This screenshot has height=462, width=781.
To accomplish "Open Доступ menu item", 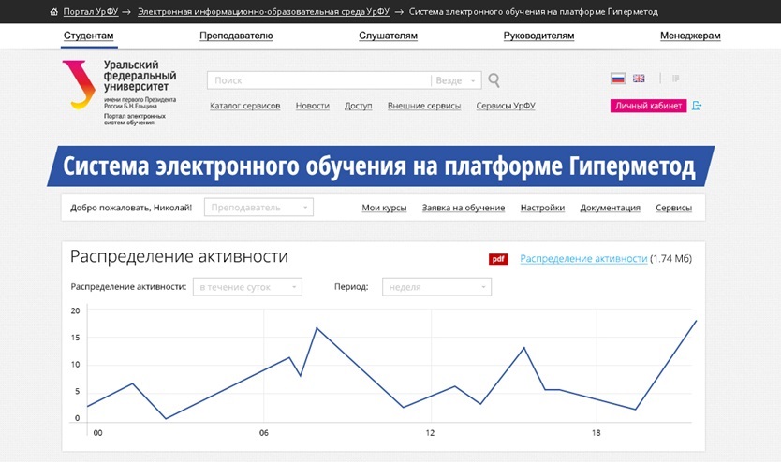I will (x=359, y=106).
